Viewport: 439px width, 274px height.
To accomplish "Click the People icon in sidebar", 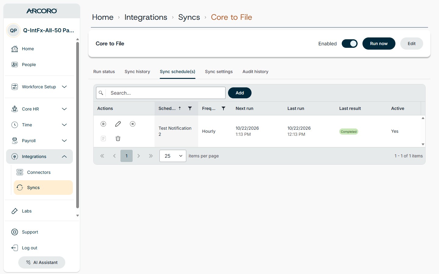I will pyautogui.click(x=15, y=65).
